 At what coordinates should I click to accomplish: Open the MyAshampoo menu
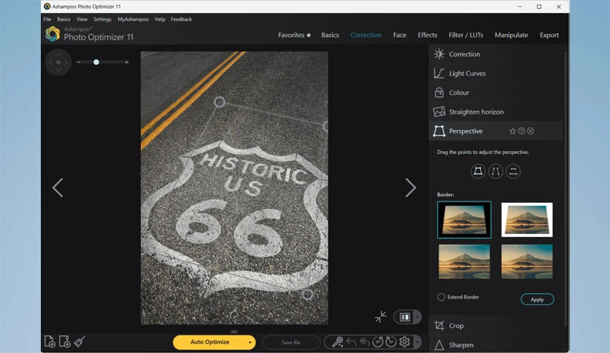click(x=133, y=19)
